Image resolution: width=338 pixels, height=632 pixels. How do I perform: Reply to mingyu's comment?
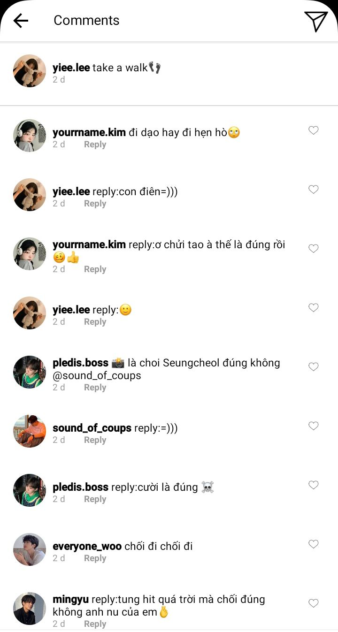95,624
